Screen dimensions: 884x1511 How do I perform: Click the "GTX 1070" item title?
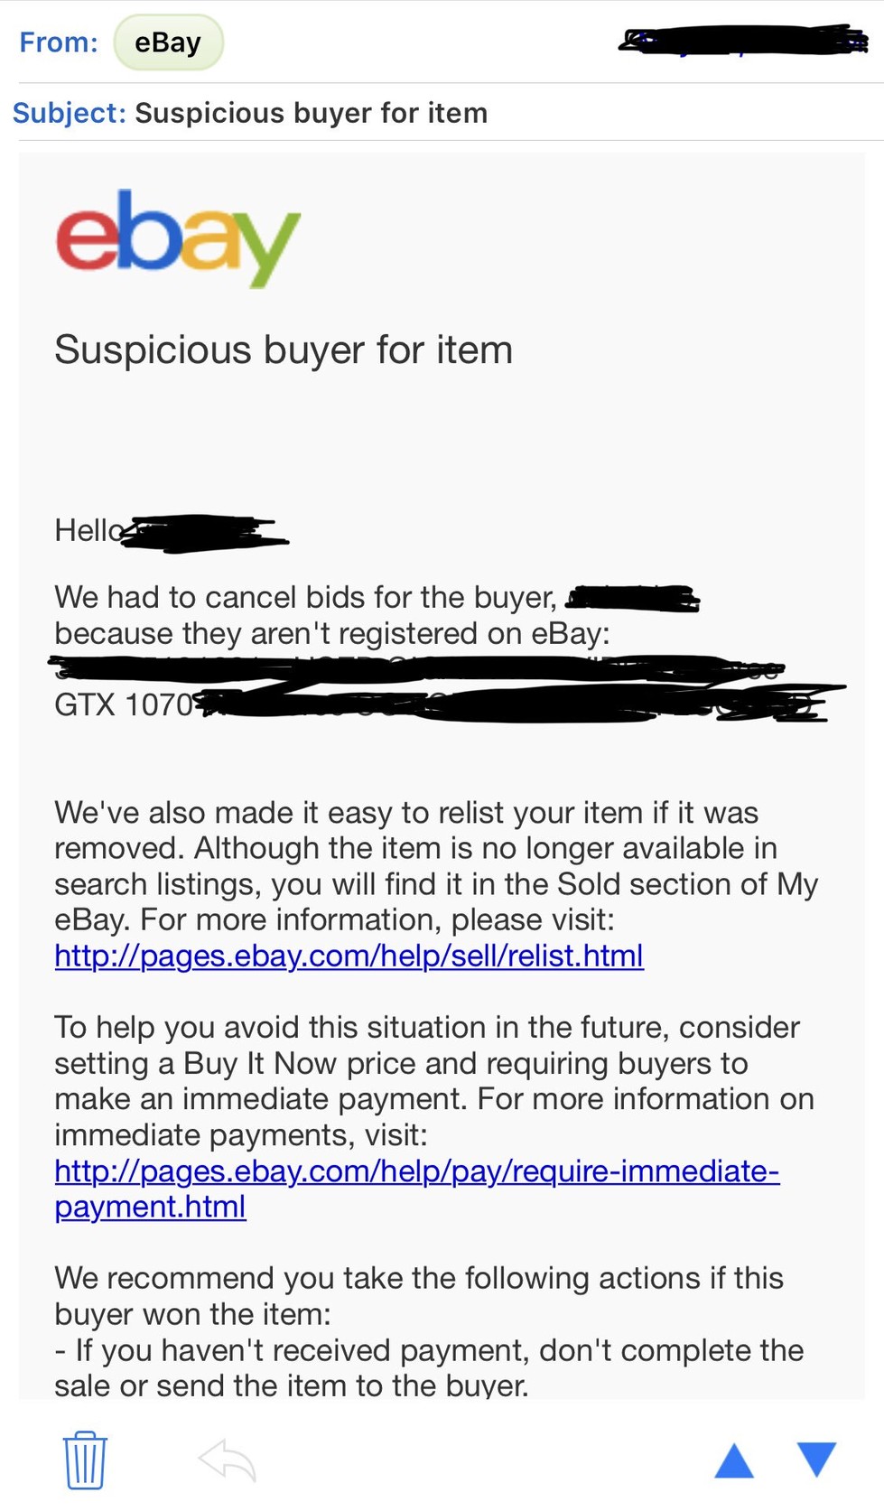[x=124, y=704]
